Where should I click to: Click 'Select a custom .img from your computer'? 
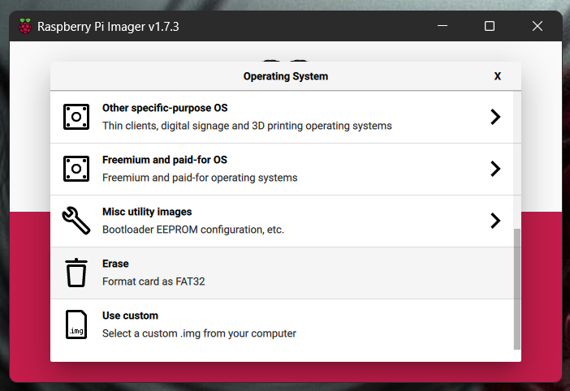(199, 333)
